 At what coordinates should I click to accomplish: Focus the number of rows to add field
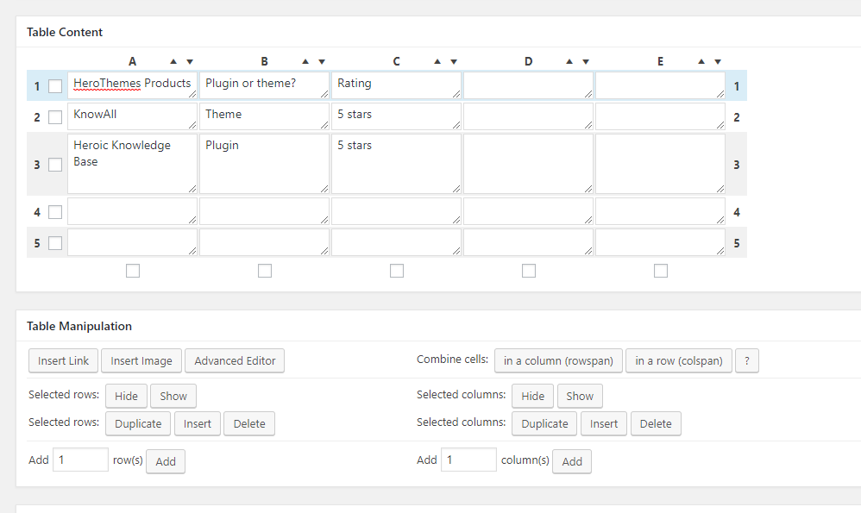coord(80,460)
